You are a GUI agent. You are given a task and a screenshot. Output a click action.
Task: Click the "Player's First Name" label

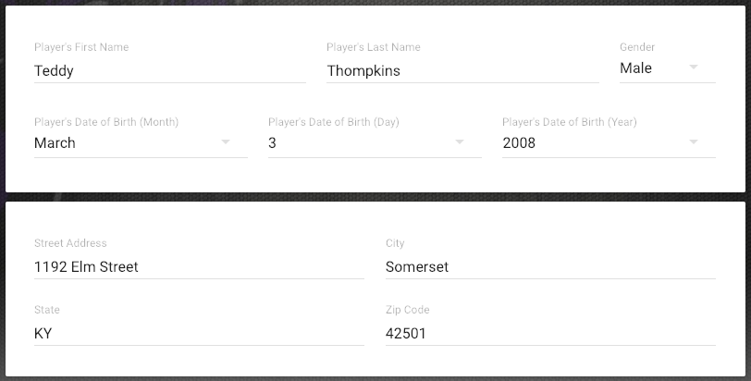click(x=81, y=47)
